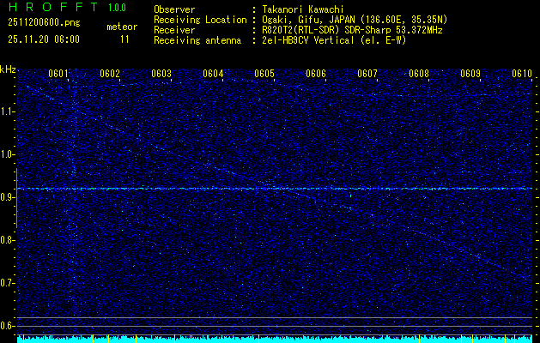Click the cyan amplitude bar at bottom
Image resolution: width=540 pixels, height=343 pixels.
[275, 340]
